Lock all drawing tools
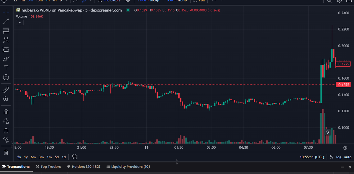 tap(6, 130)
